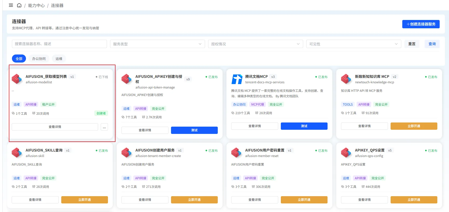The width and height of the screenshot is (449, 212).
Task: Click tool count icon on 新致新知知识库 MCP card
Action: tap(343, 113)
